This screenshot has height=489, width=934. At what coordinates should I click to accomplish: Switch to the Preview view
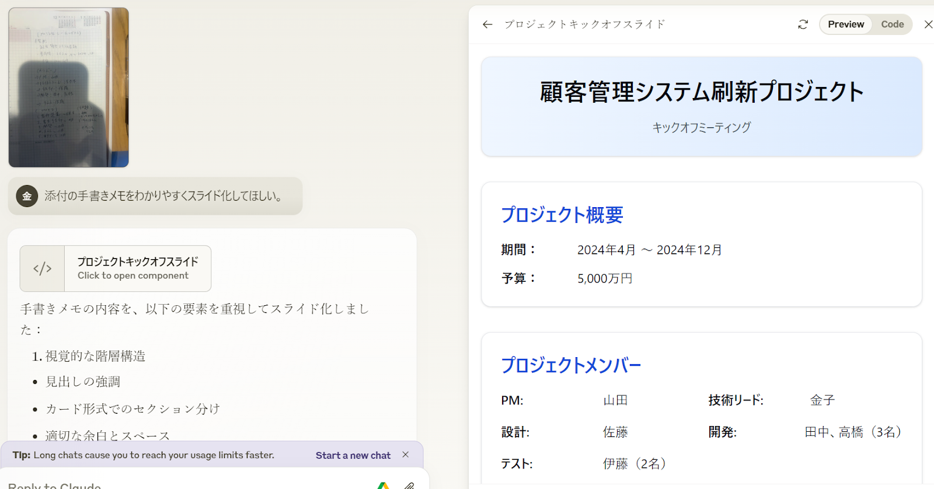[x=845, y=25]
